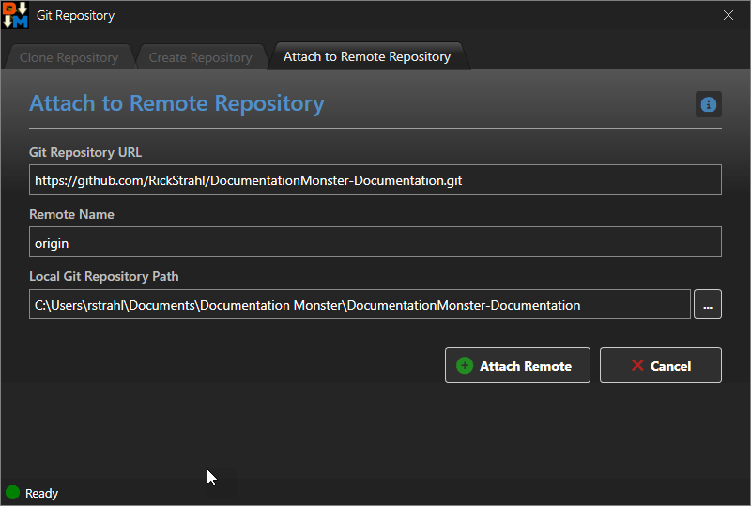Open the Create Repository tab
Image resolution: width=751 pixels, height=506 pixels.
click(200, 57)
